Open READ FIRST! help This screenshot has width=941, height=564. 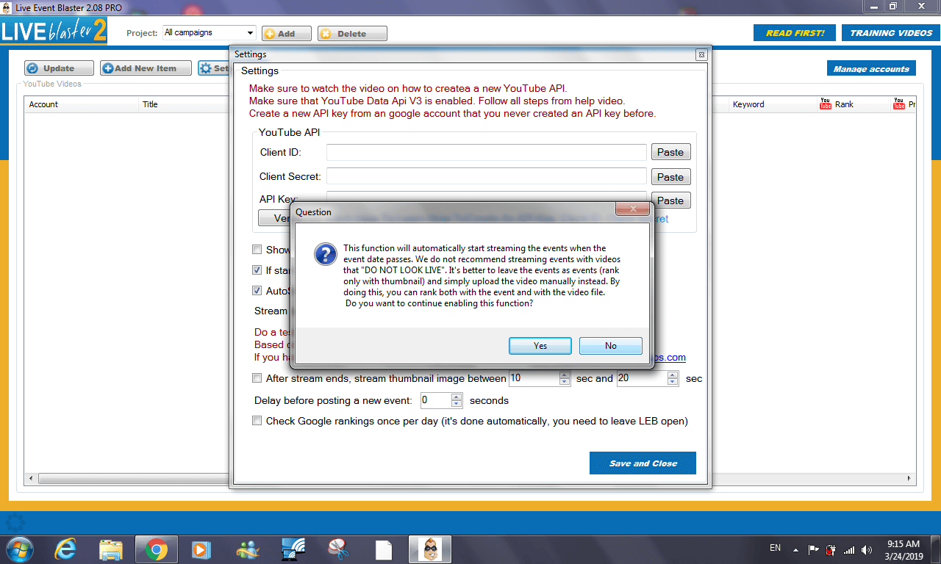pos(795,33)
